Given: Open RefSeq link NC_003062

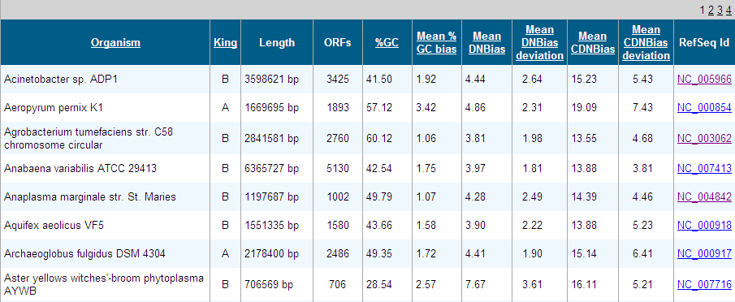Looking at the screenshot, I should tap(704, 139).
